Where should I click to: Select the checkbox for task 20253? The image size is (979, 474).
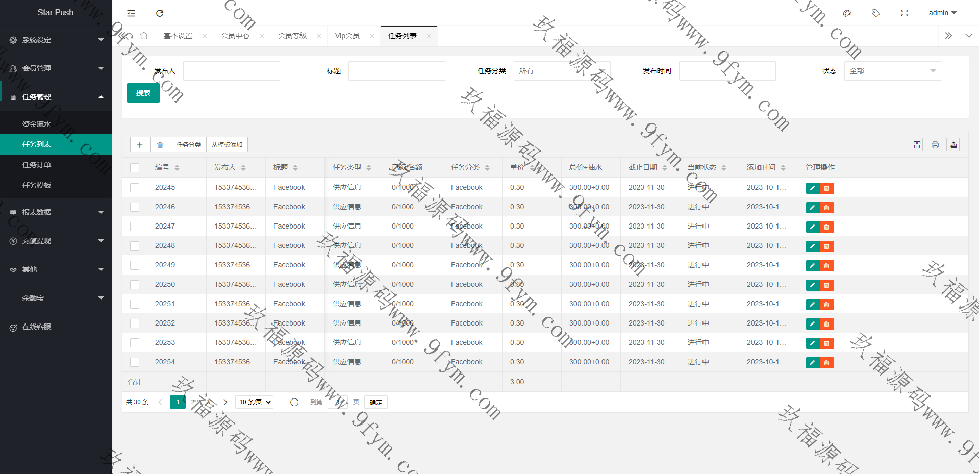(x=135, y=343)
